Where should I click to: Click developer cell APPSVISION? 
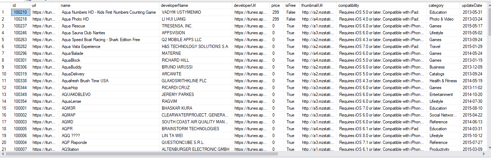[196, 33]
